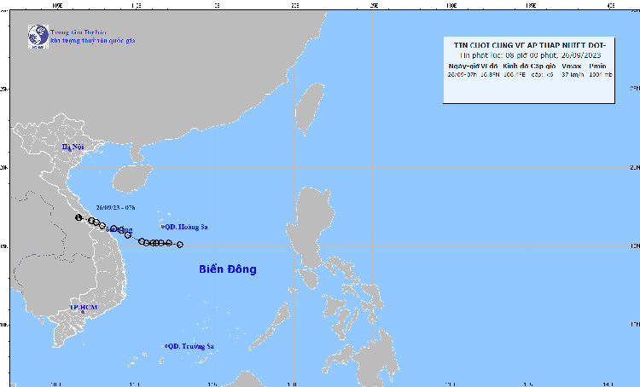Click the Hà Nội city label
The height and width of the screenshot is (387, 640).
click(x=73, y=147)
